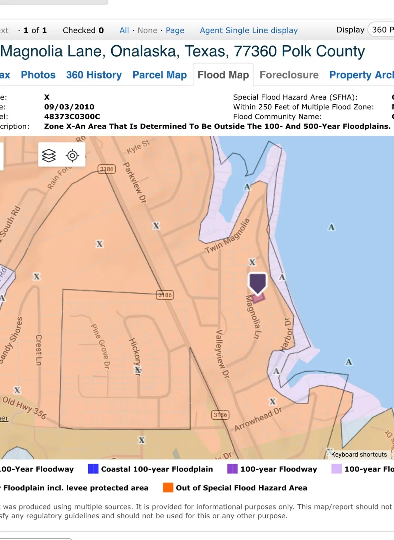Click the dark purple property marker pin

[257, 283]
